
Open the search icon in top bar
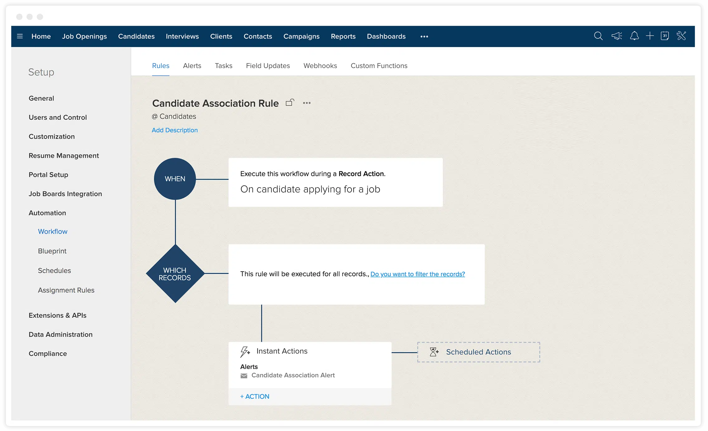[598, 36]
